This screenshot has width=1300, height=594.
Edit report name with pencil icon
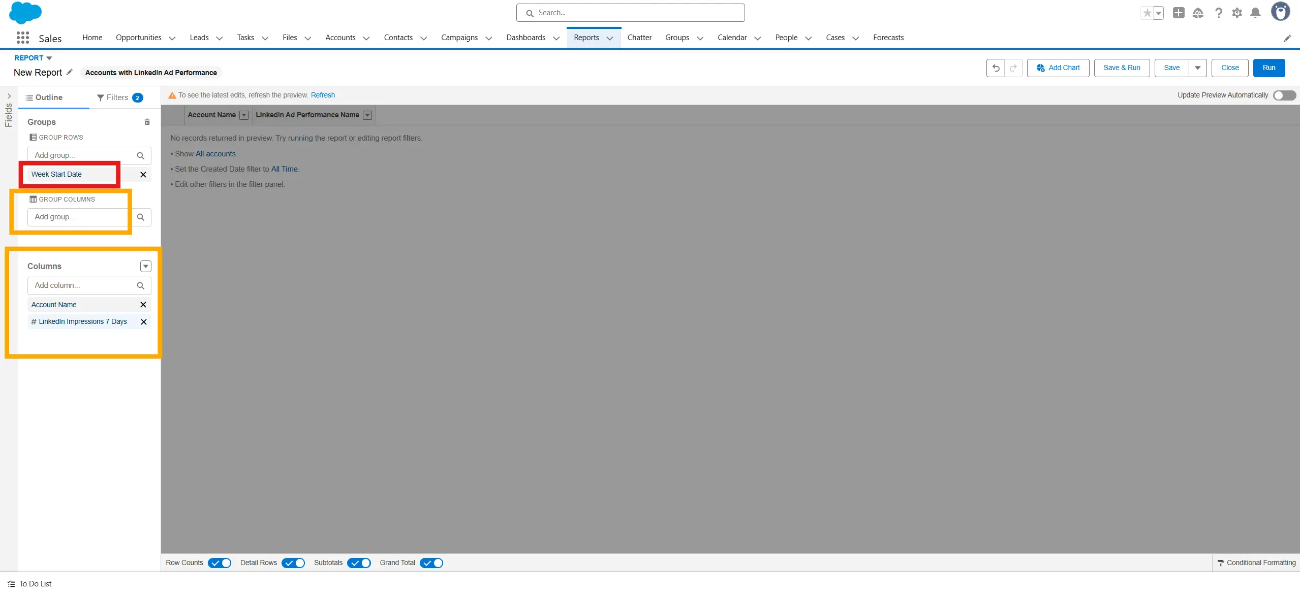pos(70,72)
